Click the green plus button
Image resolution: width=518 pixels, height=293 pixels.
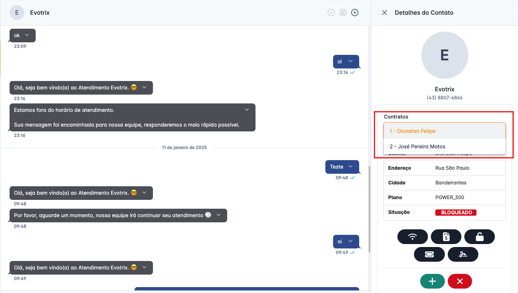click(x=432, y=282)
